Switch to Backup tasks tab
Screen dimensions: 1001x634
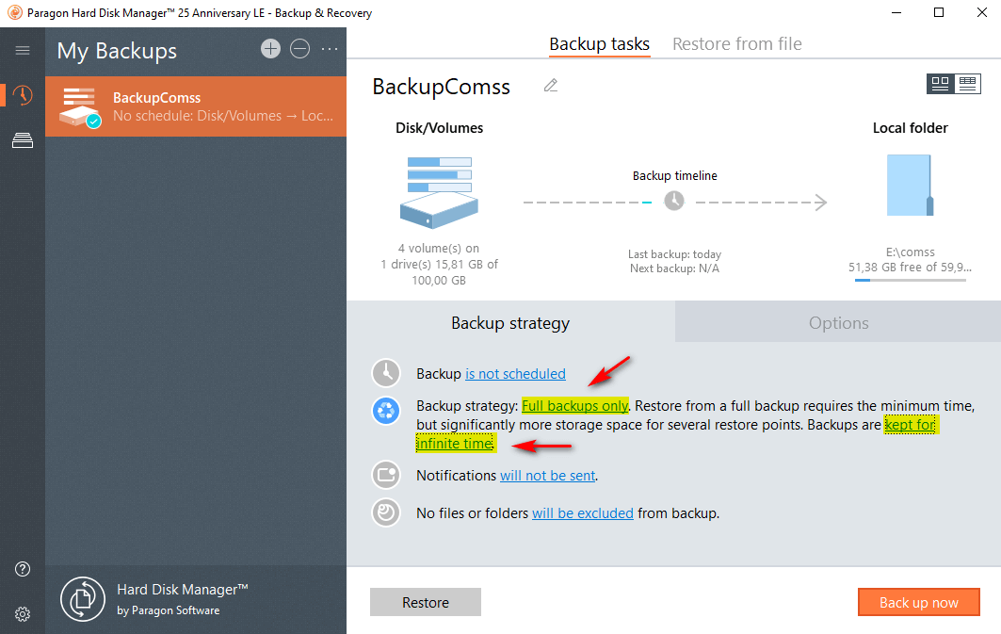click(600, 44)
